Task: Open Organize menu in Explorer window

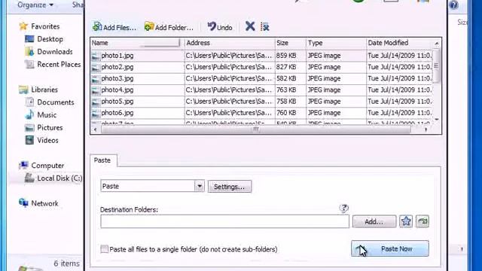Action: (x=35, y=5)
